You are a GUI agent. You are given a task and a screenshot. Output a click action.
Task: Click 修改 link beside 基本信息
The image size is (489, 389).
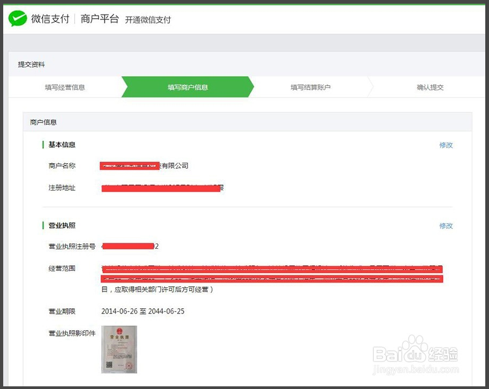446,145
